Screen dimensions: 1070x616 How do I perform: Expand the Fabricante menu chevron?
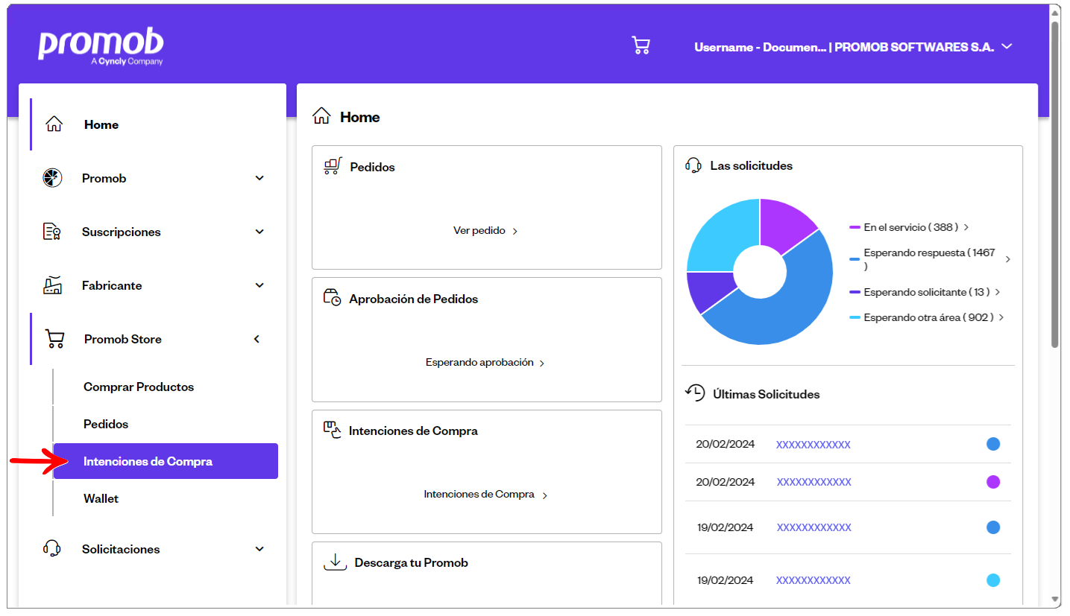(x=259, y=285)
